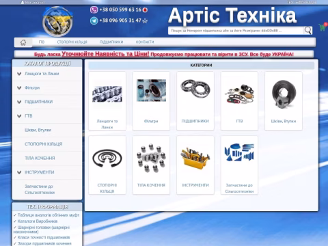Open СТОПОРНІ КІЛЬЦЯ card label
Screen dimensions: 328x246
[107, 189]
